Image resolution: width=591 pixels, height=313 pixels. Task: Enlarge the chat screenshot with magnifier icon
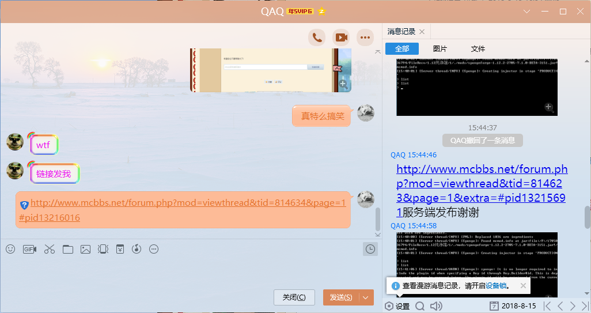pos(343,84)
